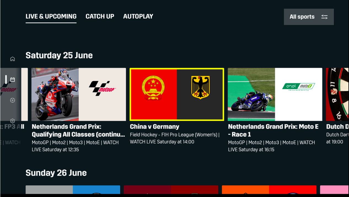Select the Moto E blue bike thumbnail
349x197 pixels.
click(x=251, y=94)
